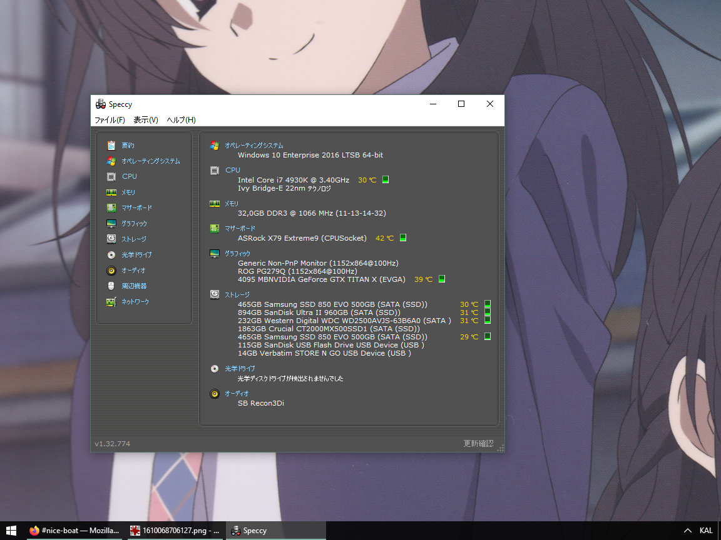The height and width of the screenshot is (540, 721).
Task: Click the CPU chip icon in sidebar
Action: click(x=111, y=177)
